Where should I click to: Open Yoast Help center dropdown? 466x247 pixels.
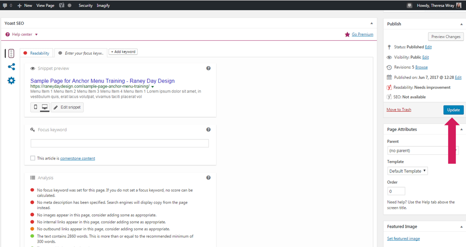coord(22,34)
